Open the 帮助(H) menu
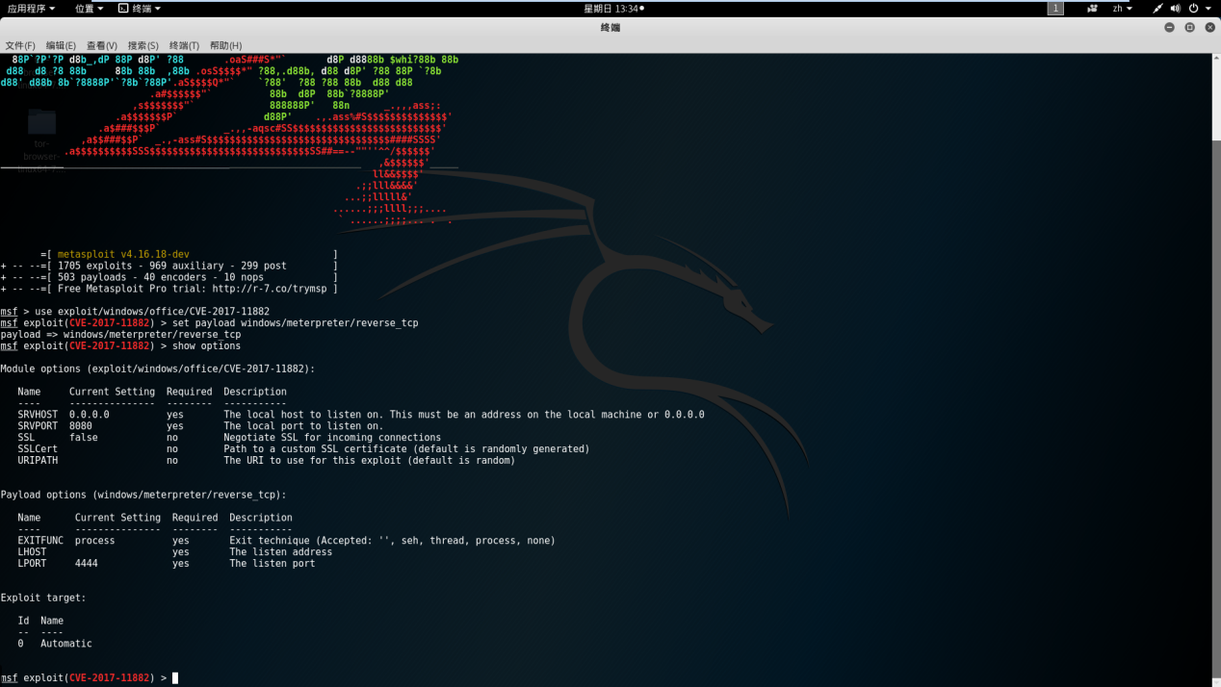 (225, 45)
